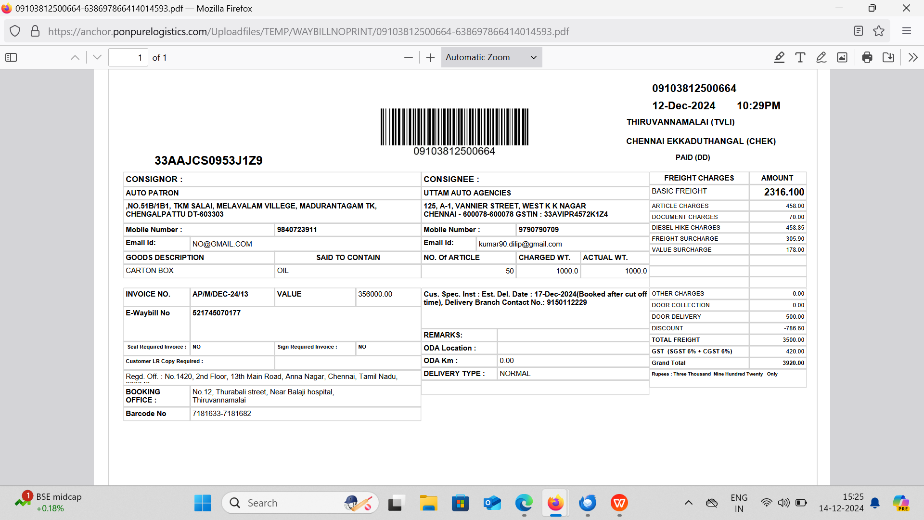Viewport: 924px width, 520px height.
Task: Toggle Firefox reader view
Action: 859,31
